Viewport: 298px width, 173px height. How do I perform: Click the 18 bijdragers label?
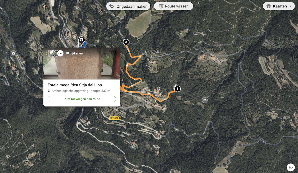coord(75,53)
